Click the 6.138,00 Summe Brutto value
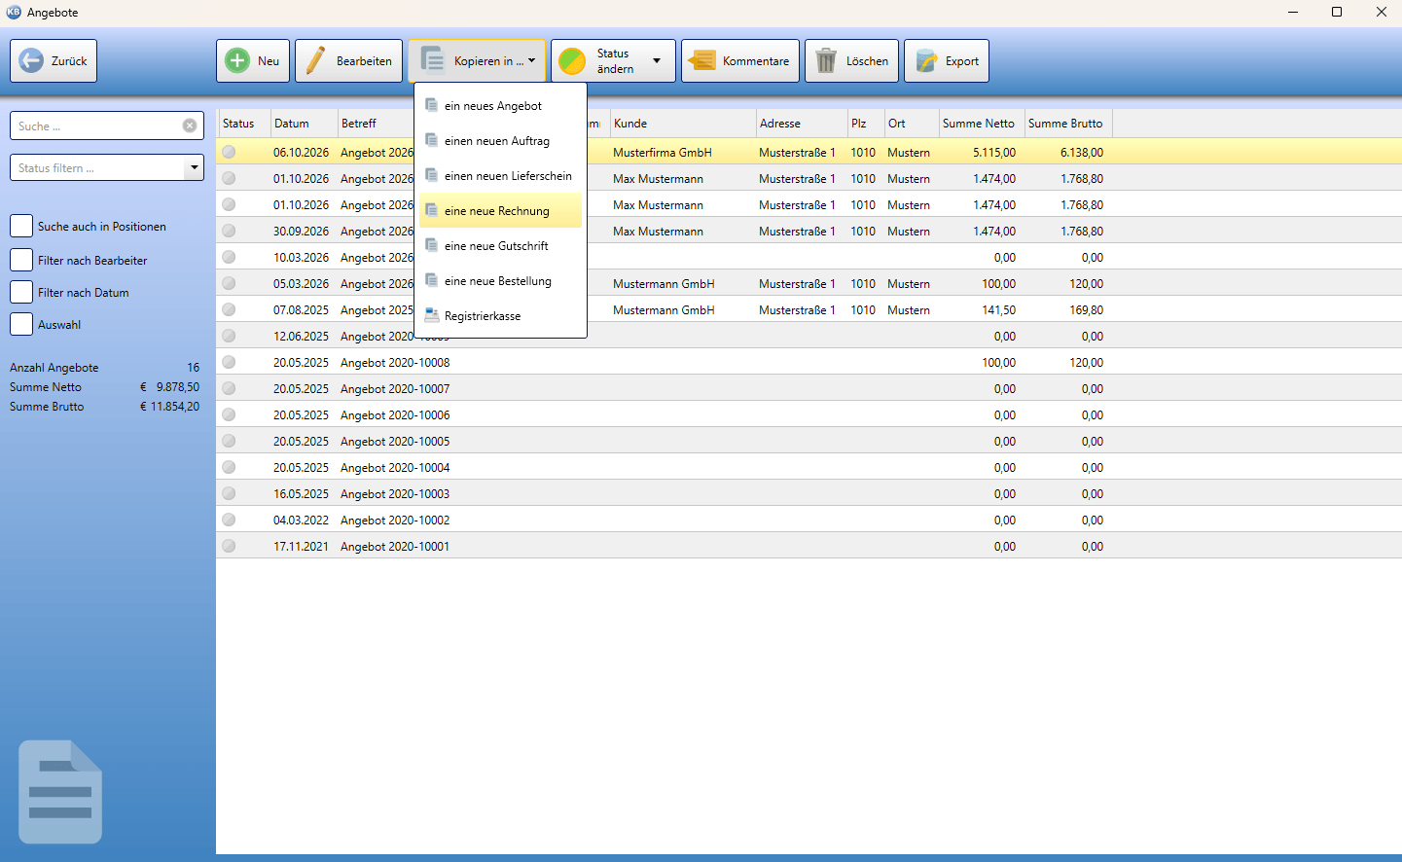The width and height of the screenshot is (1402, 862). point(1082,152)
